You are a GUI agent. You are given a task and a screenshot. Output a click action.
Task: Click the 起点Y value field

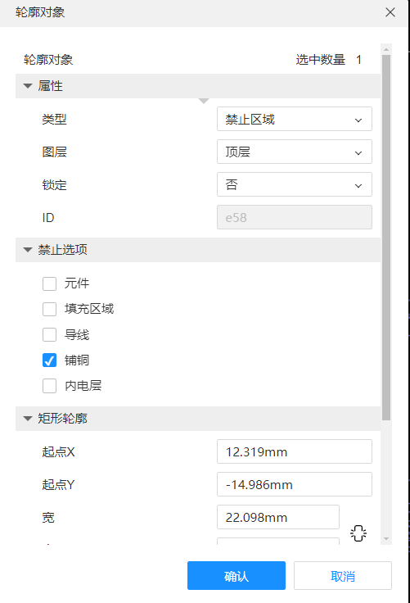pos(295,484)
